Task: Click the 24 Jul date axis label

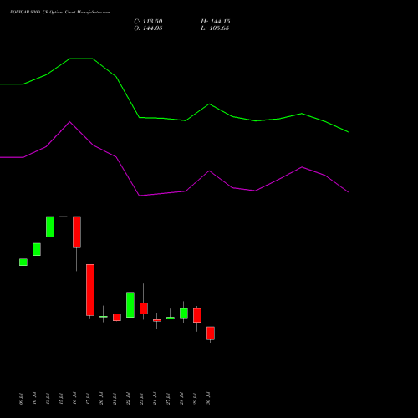Action: (155, 399)
